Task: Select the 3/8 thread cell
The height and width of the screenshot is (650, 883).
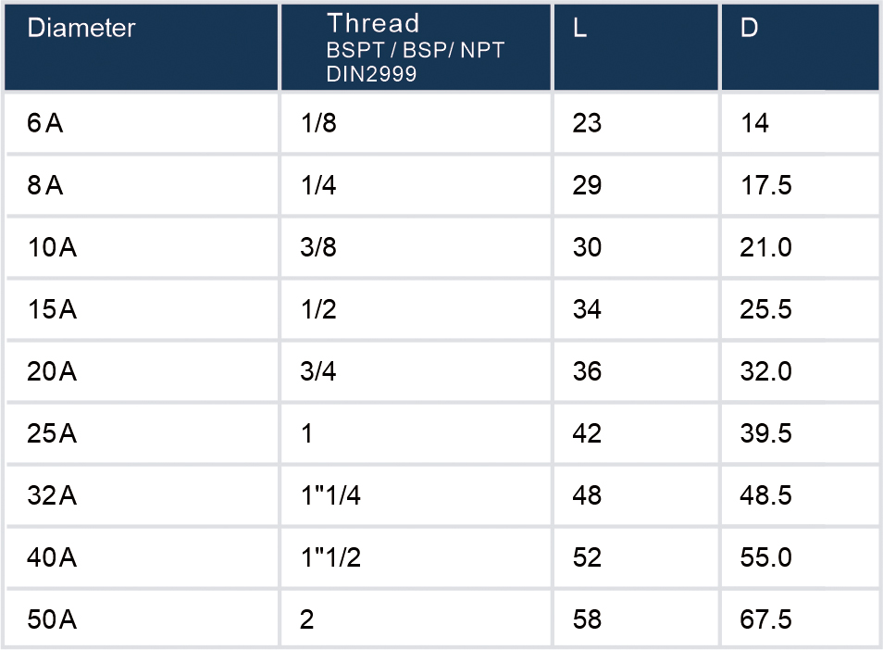Action: (318, 247)
